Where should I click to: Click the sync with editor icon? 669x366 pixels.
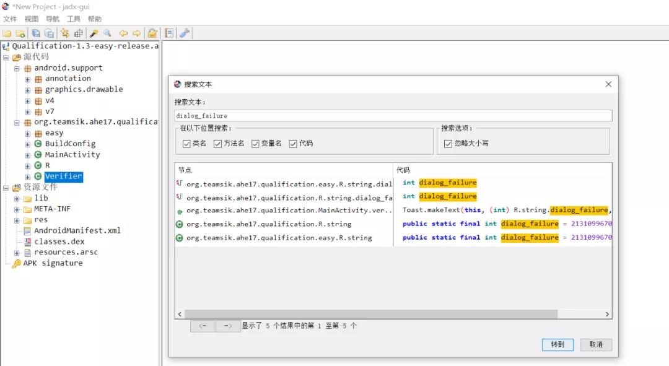pyautogui.click(x=64, y=33)
